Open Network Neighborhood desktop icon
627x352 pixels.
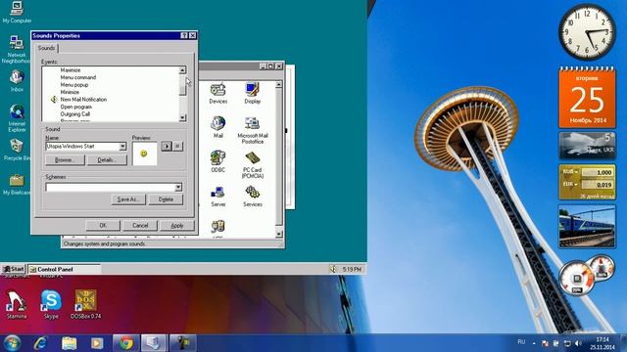[16, 50]
